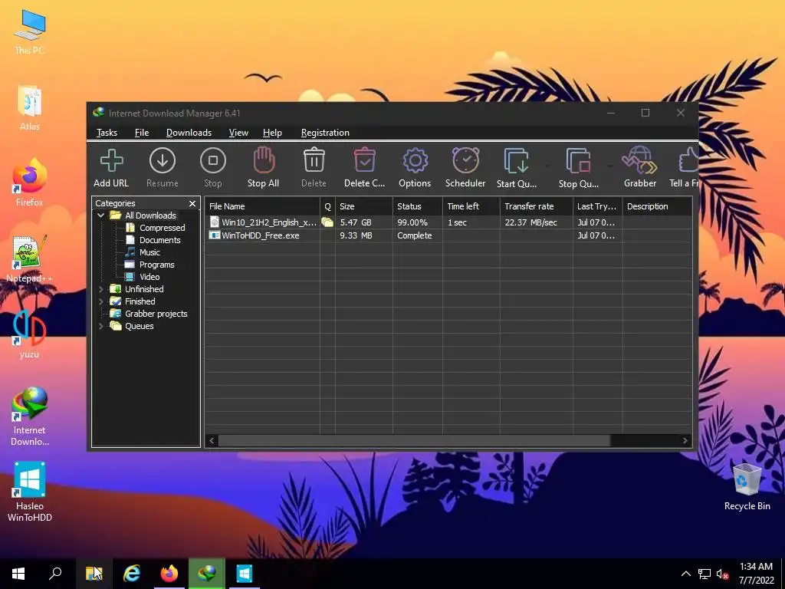785x589 pixels.
Task: Select Internet Download Manager desktop shortcut
Action: [30, 416]
